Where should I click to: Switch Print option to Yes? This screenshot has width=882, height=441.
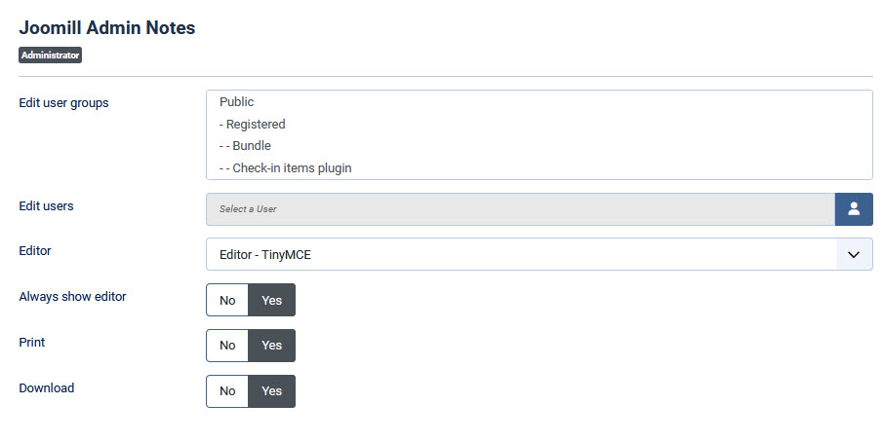272,346
